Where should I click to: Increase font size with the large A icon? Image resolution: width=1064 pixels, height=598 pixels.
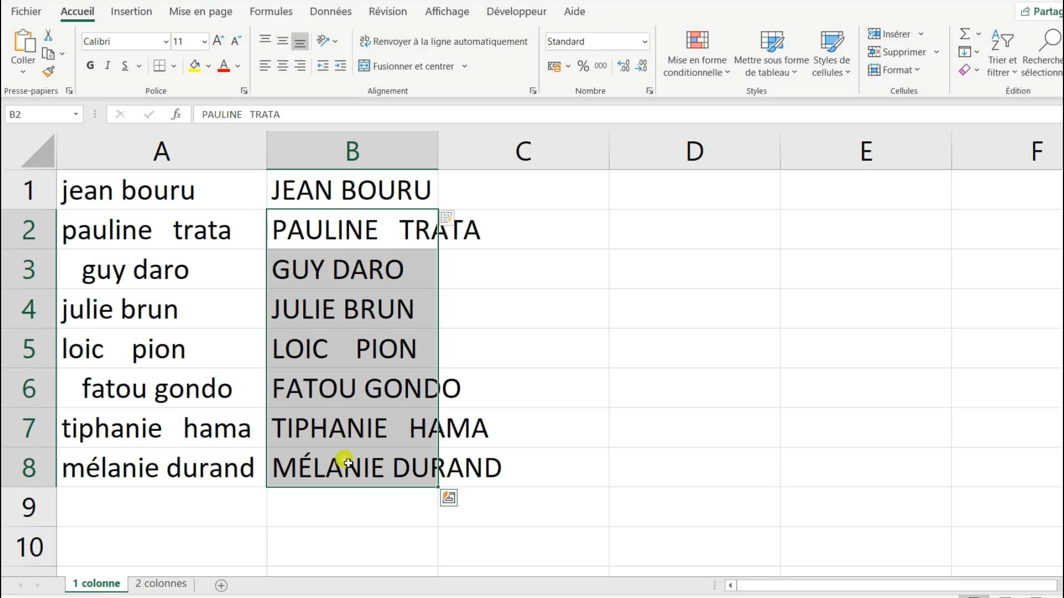218,41
